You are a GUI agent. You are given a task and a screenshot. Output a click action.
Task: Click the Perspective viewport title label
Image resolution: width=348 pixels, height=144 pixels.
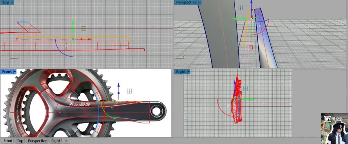[x=186, y=2]
